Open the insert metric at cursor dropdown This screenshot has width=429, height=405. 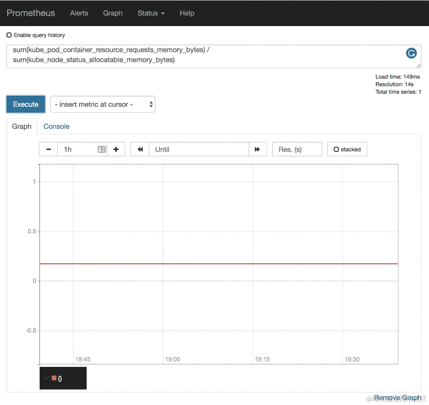click(x=103, y=104)
